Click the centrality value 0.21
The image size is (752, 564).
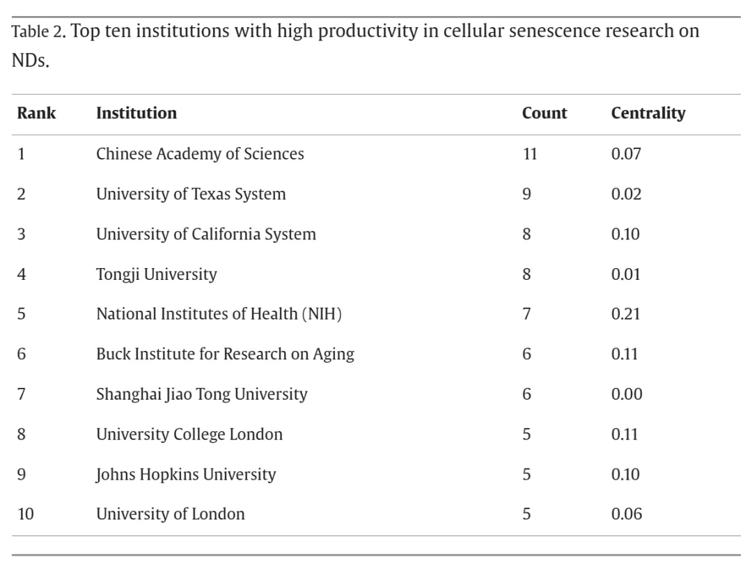tap(626, 314)
